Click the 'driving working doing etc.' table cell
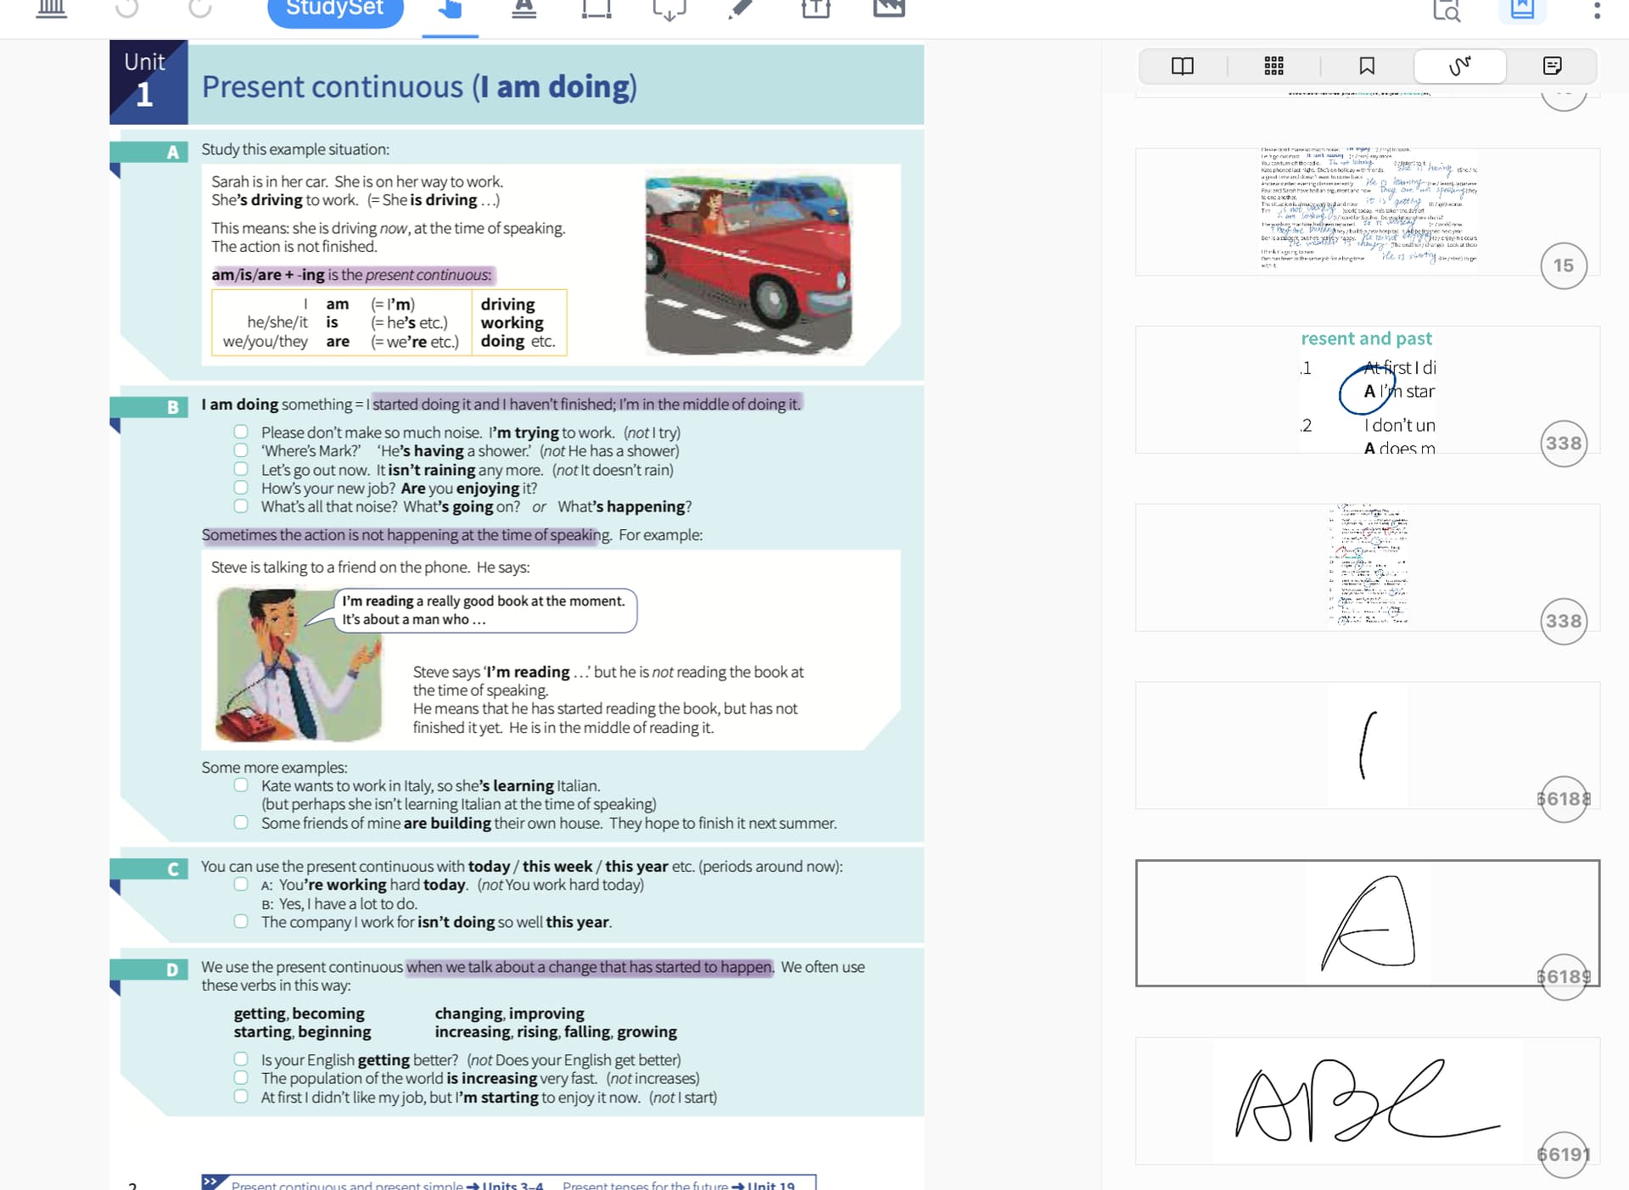This screenshot has width=1629, height=1190. [x=518, y=322]
